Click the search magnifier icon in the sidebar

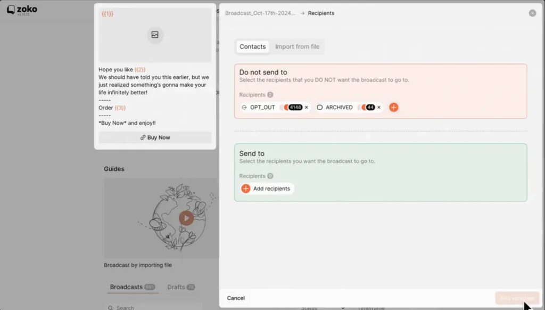(112, 307)
